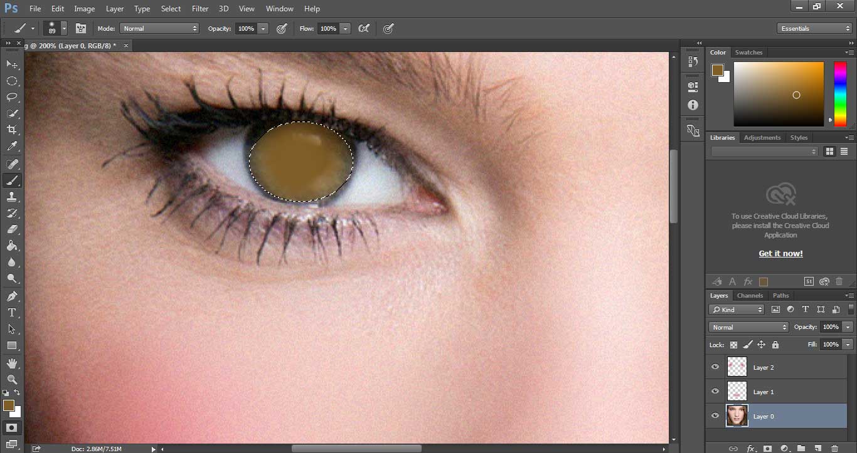
Task: Switch to the Channels tab
Action: click(x=750, y=296)
